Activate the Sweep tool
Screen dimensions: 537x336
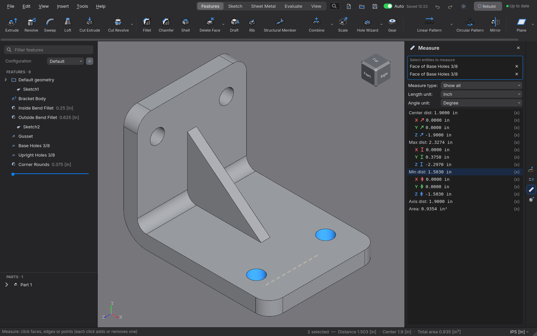[50, 25]
